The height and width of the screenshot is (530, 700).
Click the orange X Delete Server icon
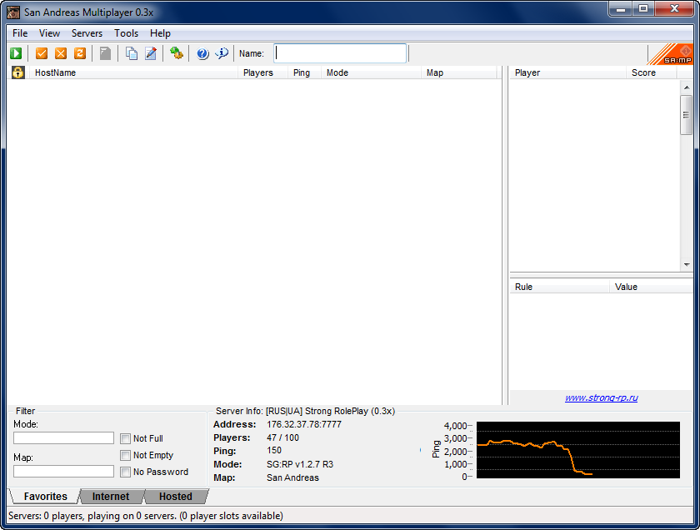61,53
